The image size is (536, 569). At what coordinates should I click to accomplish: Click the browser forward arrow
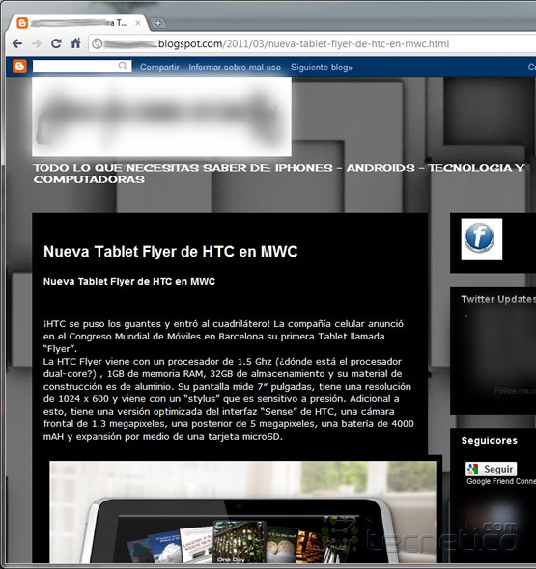click(x=37, y=44)
